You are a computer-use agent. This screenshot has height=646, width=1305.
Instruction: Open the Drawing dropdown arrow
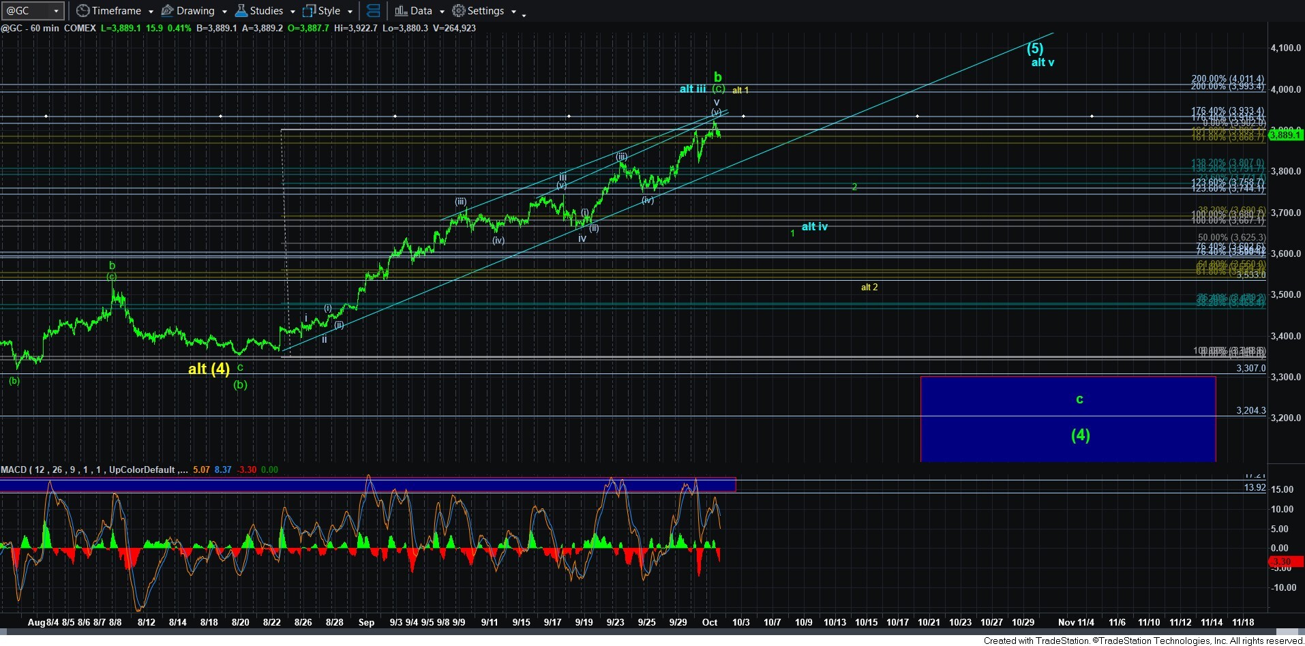[224, 12]
